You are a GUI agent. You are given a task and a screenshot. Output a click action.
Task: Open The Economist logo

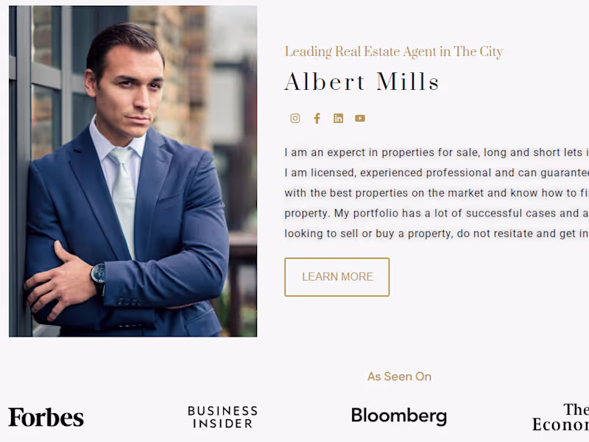click(x=562, y=417)
